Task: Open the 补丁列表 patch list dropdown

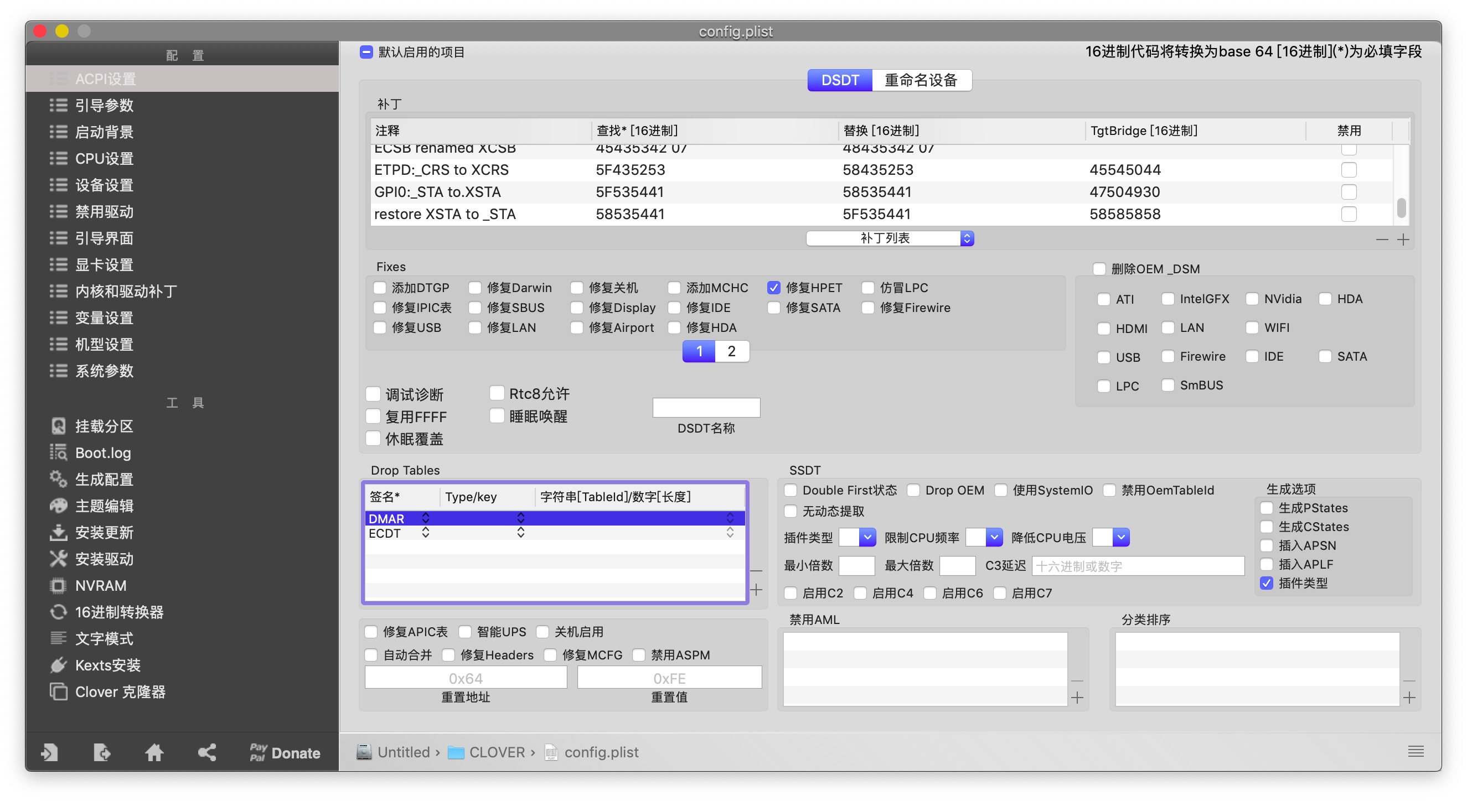Action: coord(890,238)
